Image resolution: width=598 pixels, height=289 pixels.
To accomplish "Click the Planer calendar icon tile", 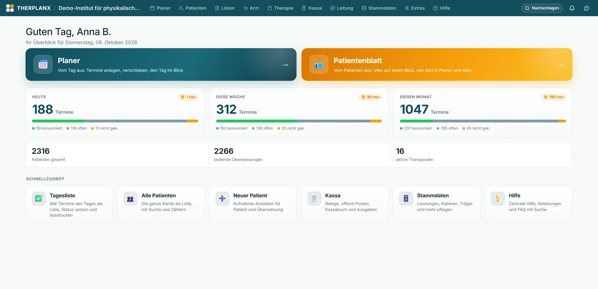I will pos(43,64).
